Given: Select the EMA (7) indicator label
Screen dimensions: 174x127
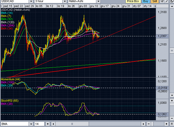Looking at the screenshot, I should click(x=6, y=16).
